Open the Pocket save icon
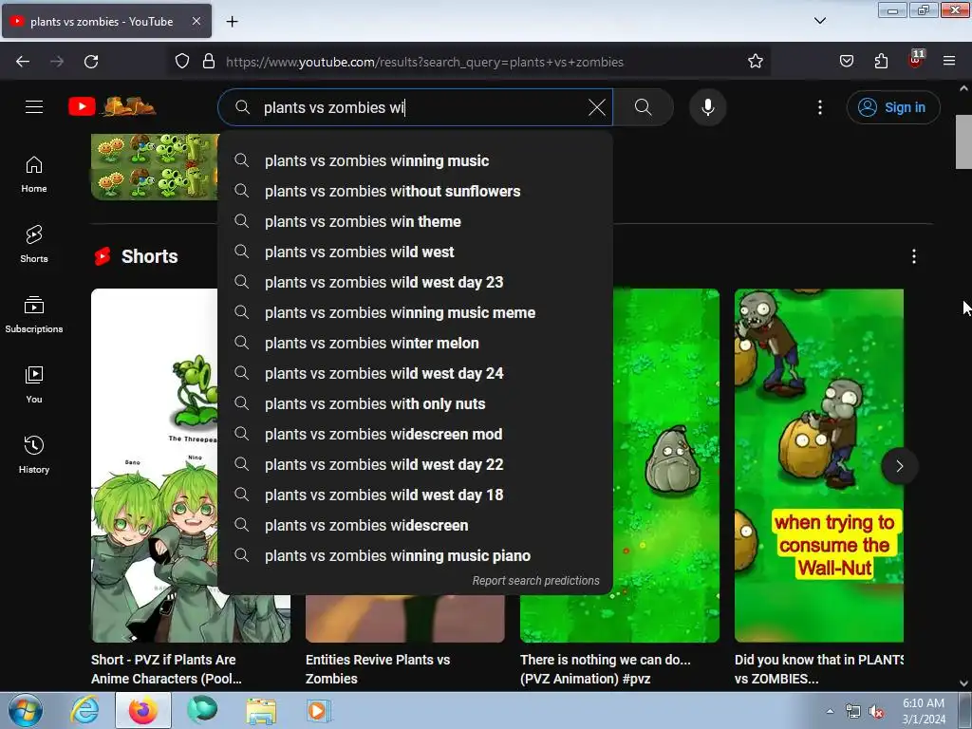This screenshot has width=972, height=729. click(x=846, y=62)
